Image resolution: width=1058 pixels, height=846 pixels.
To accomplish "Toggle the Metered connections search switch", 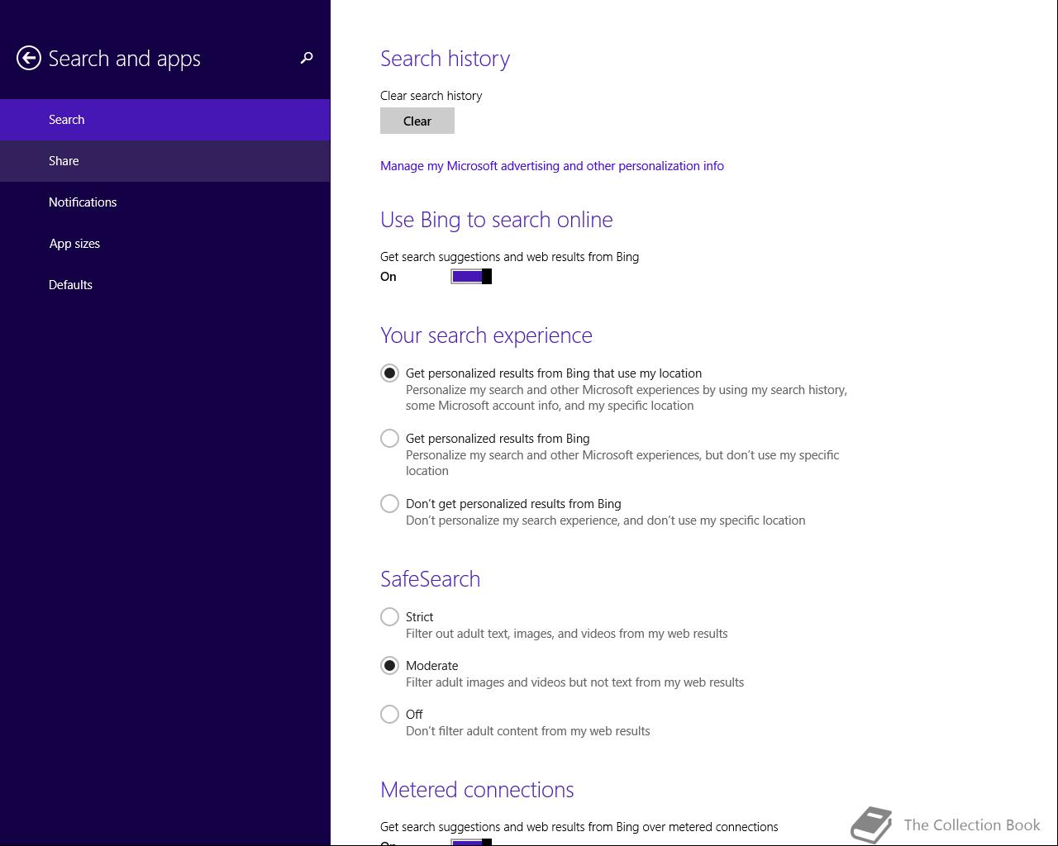I will (x=471, y=842).
